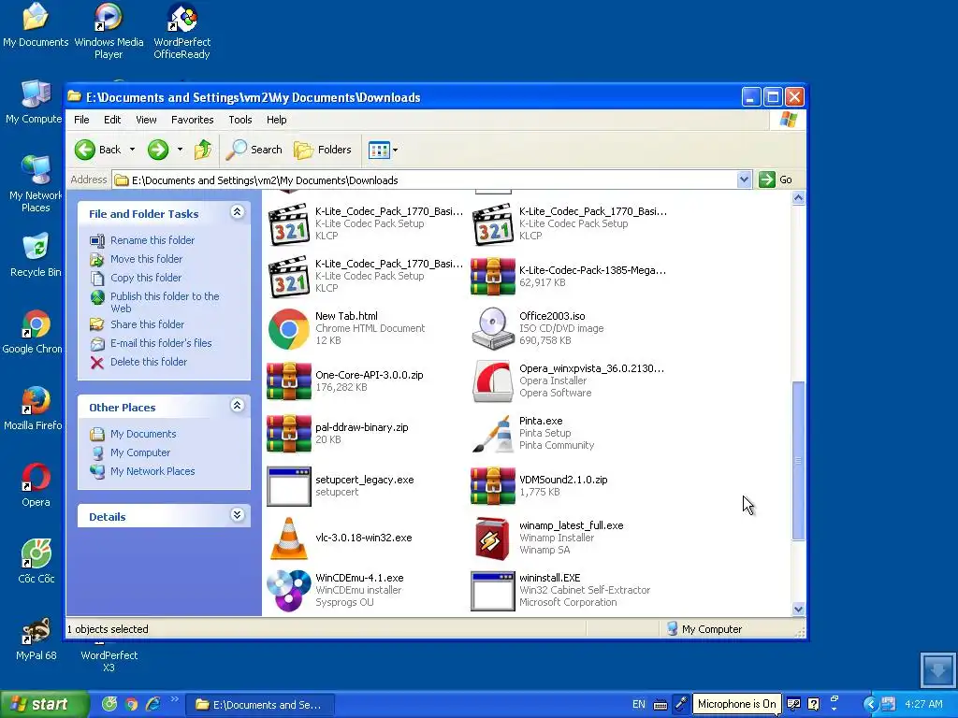Select WinCDEmu-4.1.exe disc icon
958x718 pixels.
288,591
